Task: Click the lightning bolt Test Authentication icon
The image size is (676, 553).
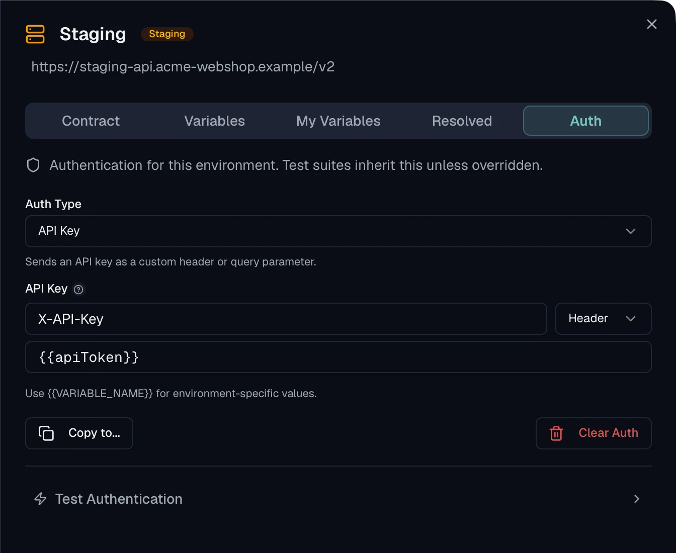Action: [x=40, y=499]
